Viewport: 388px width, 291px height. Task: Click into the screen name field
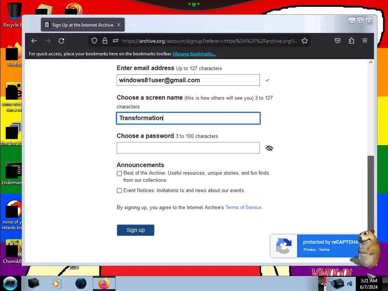coord(188,118)
